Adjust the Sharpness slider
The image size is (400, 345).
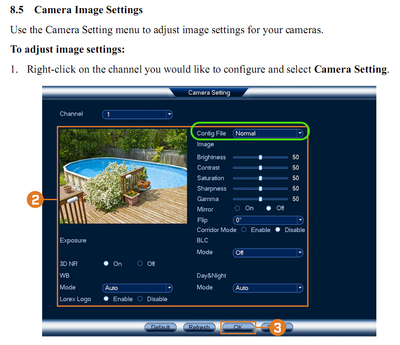(x=260, y=189)
